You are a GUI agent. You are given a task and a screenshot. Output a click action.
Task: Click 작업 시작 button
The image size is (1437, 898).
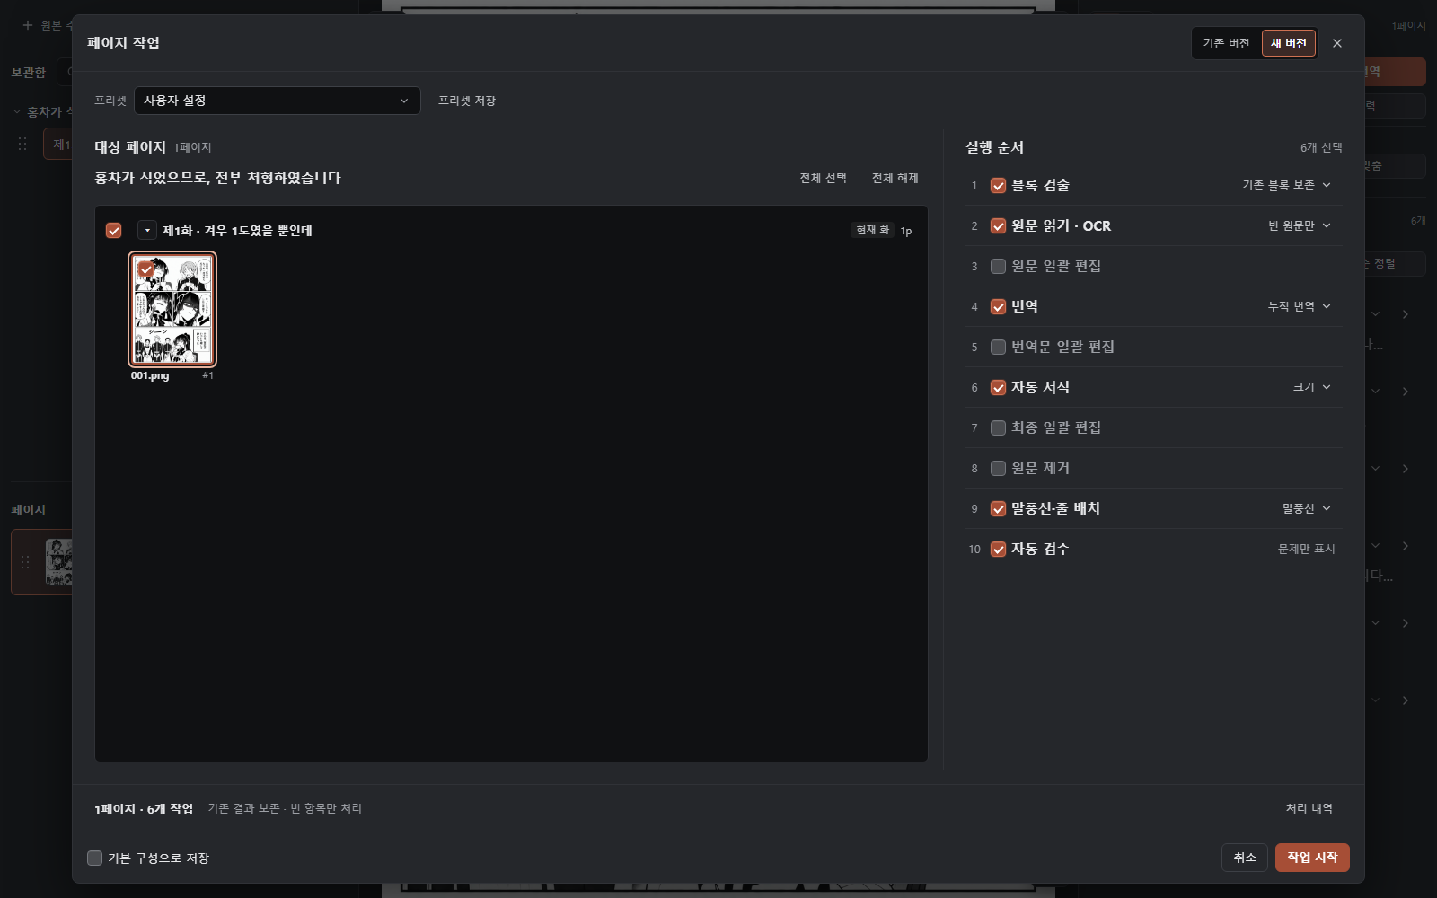tap(1312, 858)
